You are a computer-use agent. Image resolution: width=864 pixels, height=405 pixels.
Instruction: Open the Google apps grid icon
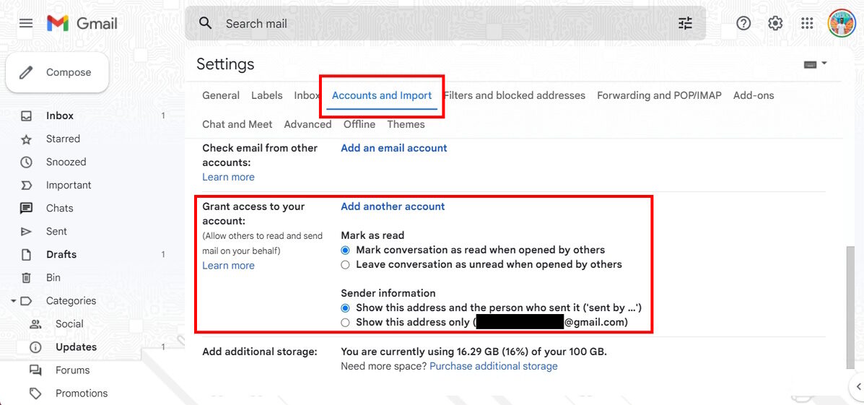point(807,23)
